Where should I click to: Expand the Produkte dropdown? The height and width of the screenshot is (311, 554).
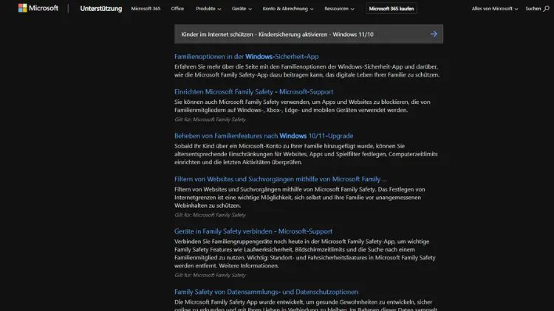click(x=208, y=8)
